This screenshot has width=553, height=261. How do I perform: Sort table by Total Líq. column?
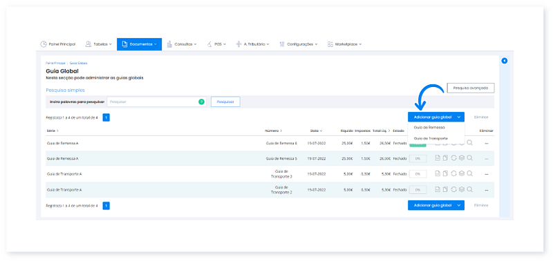pyautogui.click(x=382, y=130)
